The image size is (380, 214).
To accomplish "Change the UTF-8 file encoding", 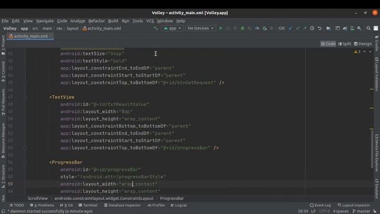I will coord(324,212).
